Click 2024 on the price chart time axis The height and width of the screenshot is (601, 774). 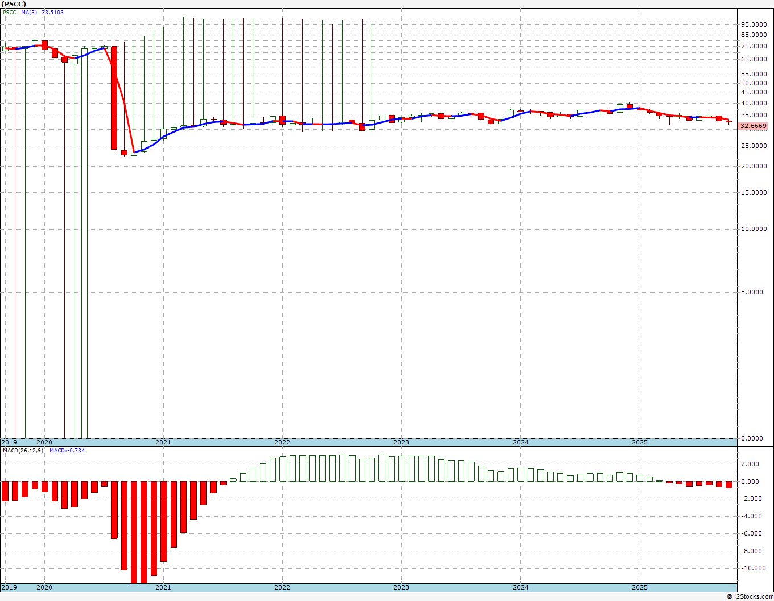pyautogui.click(x=521, y=442)
